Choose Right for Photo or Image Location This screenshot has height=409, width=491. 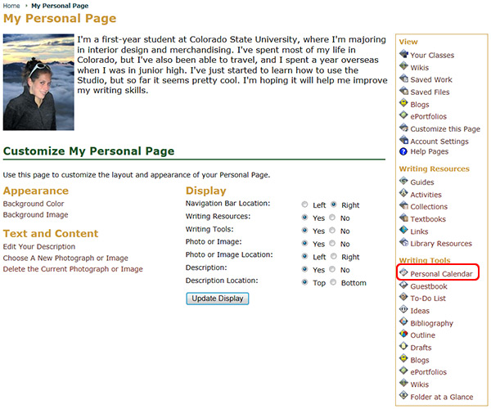tap(332, 257)
